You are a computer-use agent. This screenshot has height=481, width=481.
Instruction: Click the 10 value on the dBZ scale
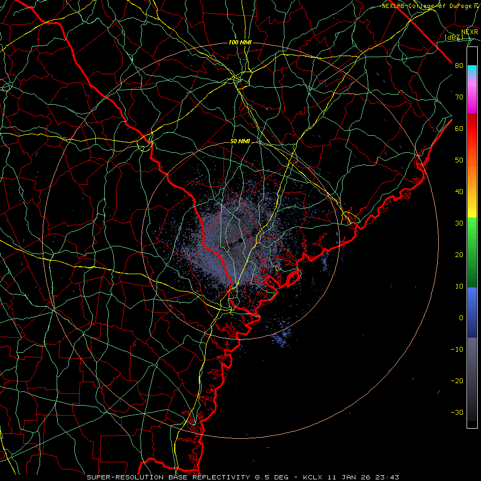tap(459, 286)
